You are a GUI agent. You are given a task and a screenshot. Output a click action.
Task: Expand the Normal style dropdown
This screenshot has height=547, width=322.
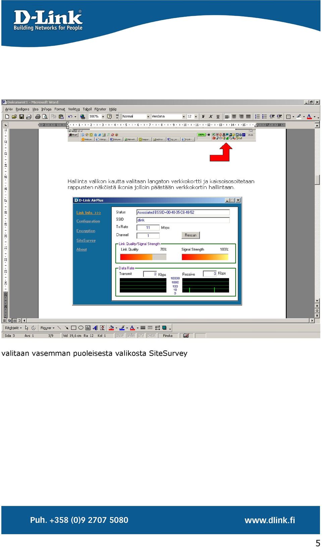click(x=148, y=117)
